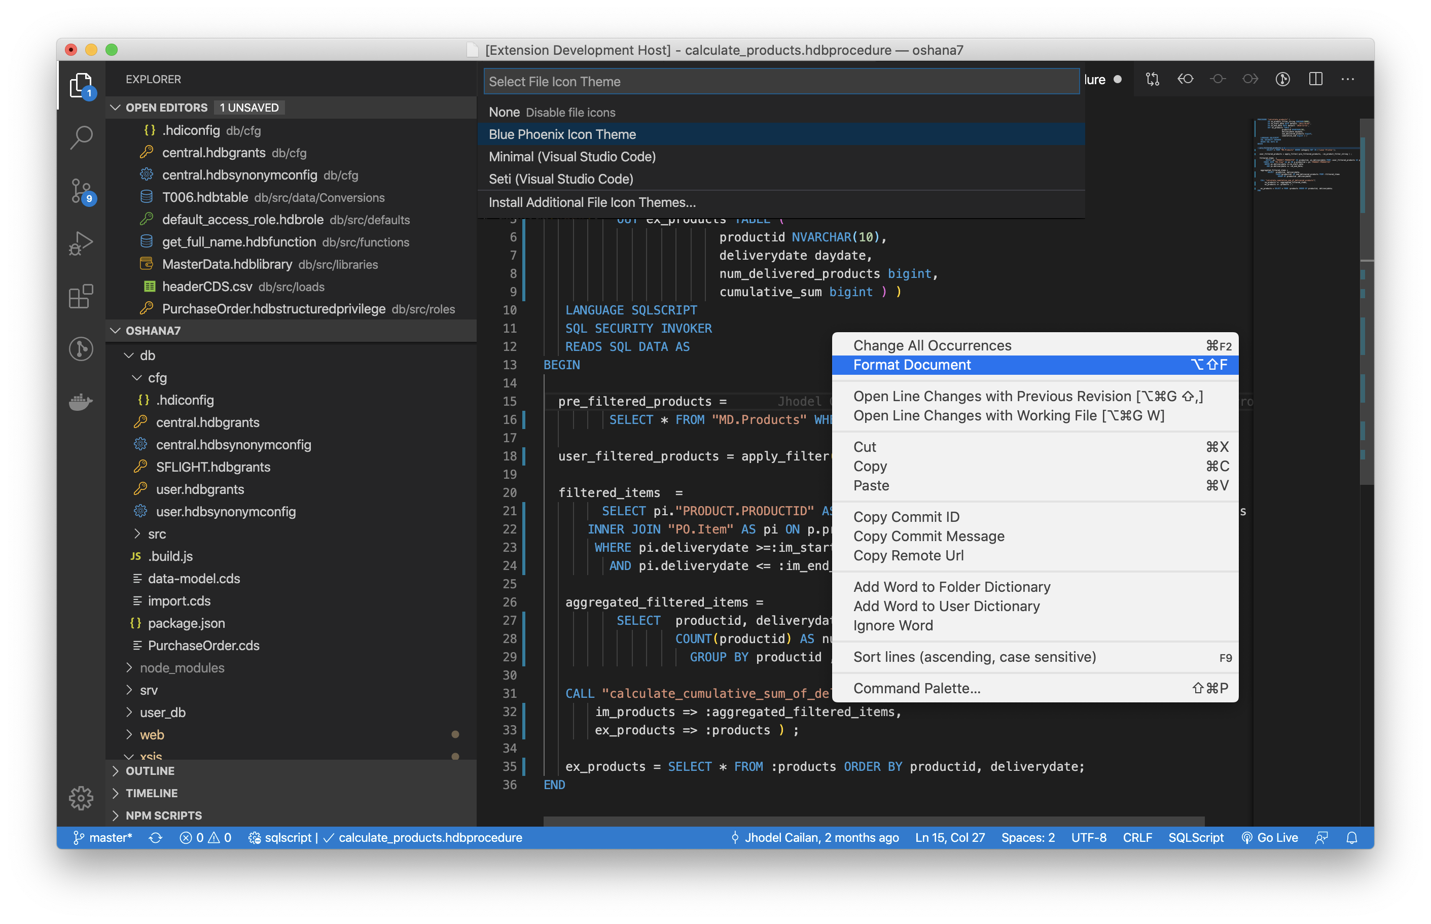
Task: Select Minimal Visual Studio Code theme
Action: click(571, 156)
